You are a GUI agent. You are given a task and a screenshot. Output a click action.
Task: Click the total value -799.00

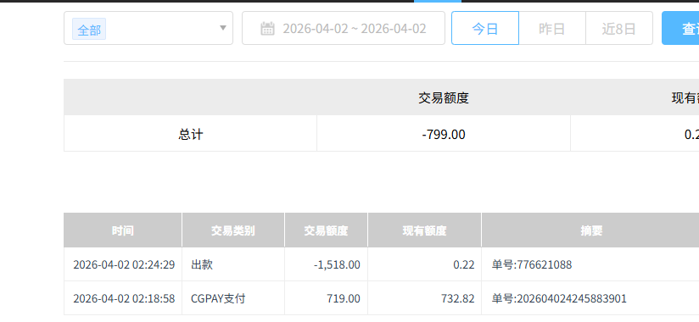[x=444, y=134]
